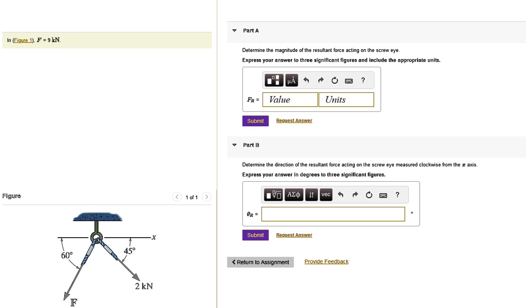526x308 pixels.
Task: Click the subscript/superscript arrows icon in Part B
Action: pos(310,195)
